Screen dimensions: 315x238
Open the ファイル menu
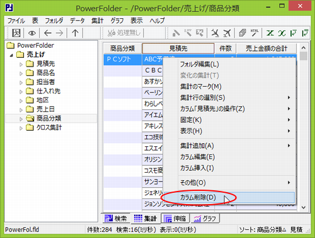pos(16,21)
